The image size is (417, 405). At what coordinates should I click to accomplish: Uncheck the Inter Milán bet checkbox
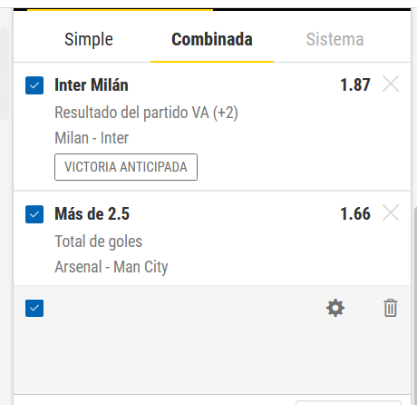34,85
